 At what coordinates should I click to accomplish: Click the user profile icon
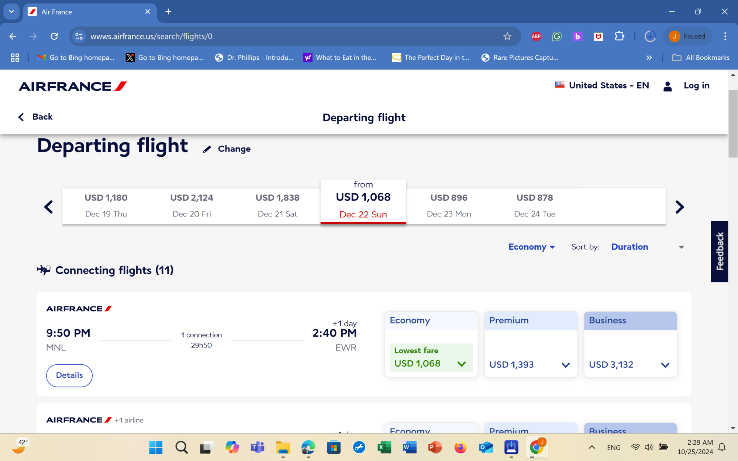[667, 86]
